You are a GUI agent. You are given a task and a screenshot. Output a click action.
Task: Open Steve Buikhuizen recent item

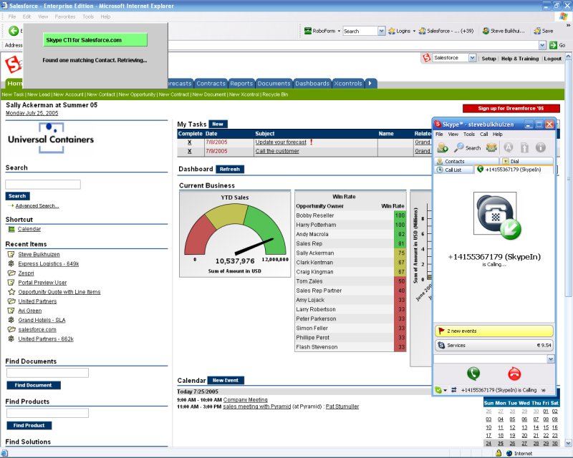39,254
